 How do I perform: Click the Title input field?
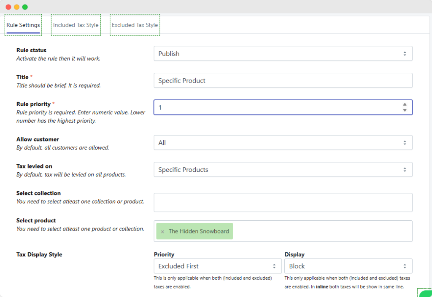pyautogui.click(x=283, y=80)
